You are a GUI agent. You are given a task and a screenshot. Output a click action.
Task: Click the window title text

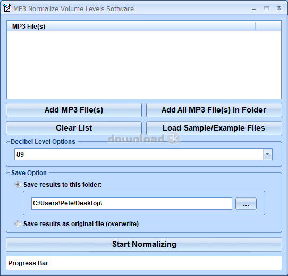click(73, 8)
